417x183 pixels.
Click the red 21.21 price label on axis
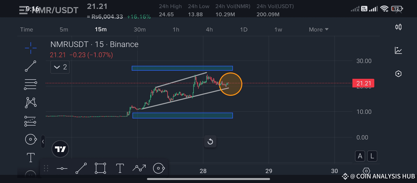click(x=363, y=83)
